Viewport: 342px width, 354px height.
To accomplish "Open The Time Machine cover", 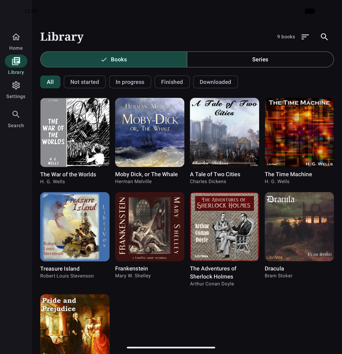I will (x=299, y=132).
